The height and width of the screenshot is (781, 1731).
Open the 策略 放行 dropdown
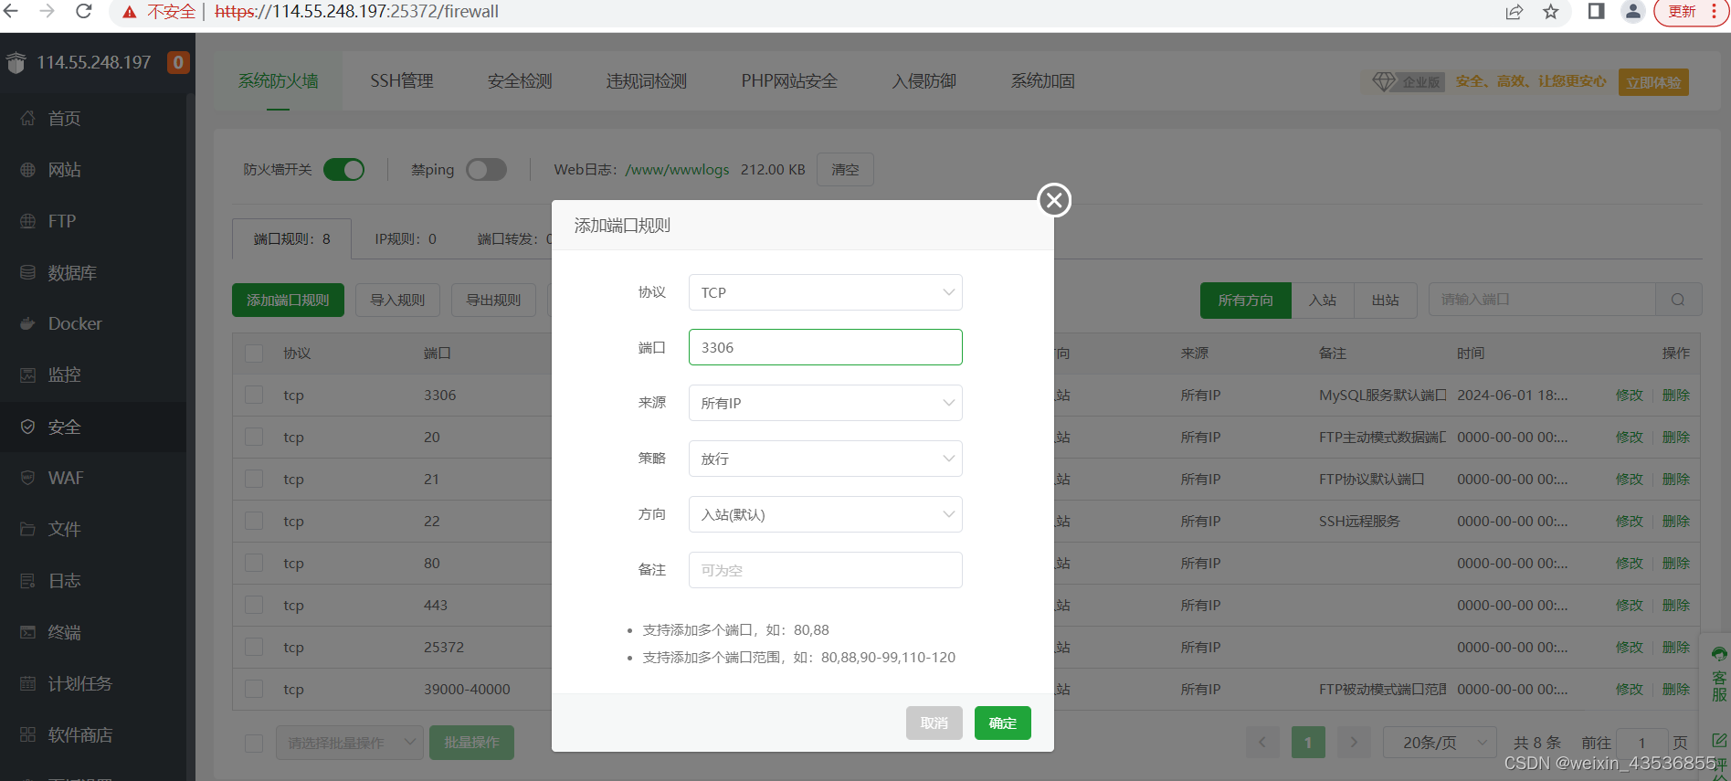tap(825, 459)
